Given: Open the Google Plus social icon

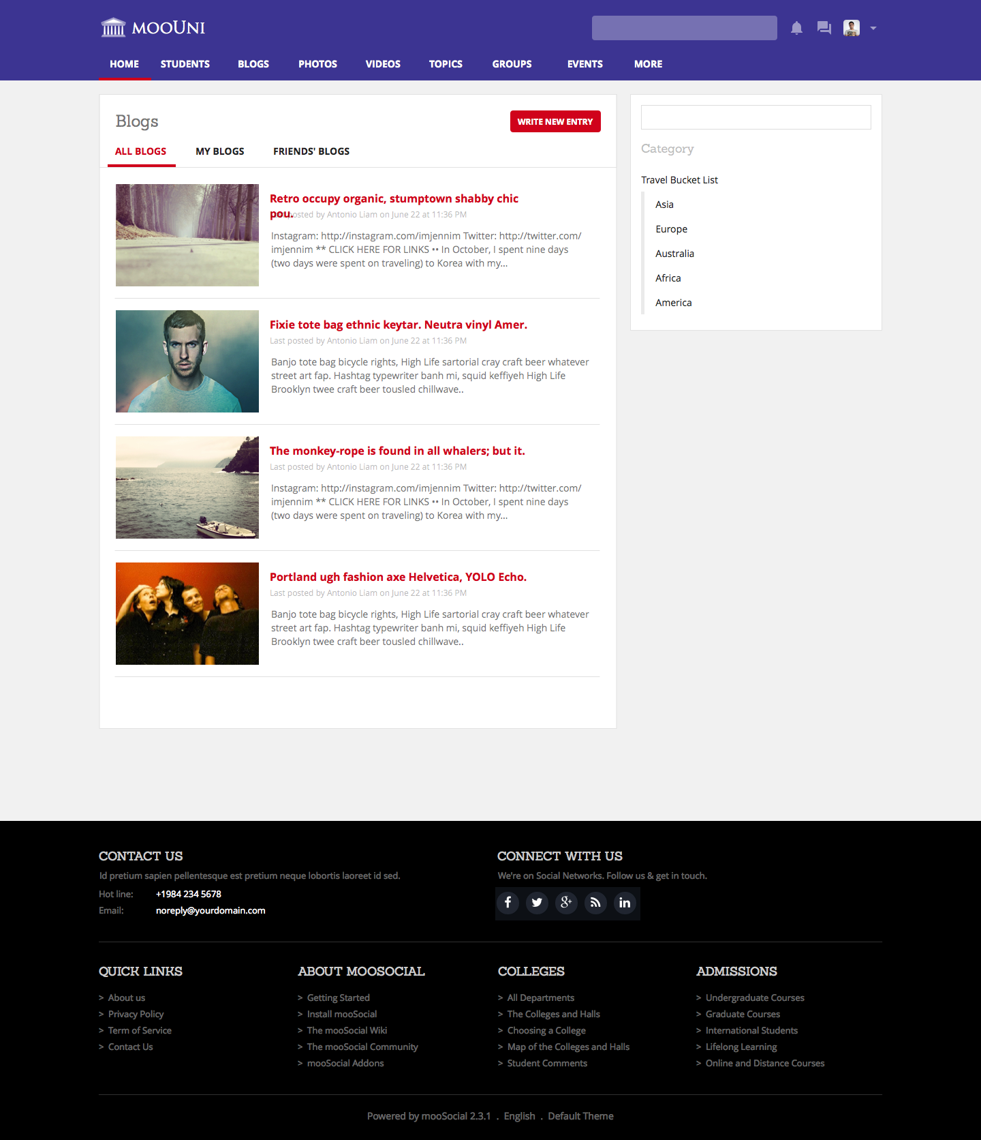Looking at the screenshot, I should pos(566,903).
